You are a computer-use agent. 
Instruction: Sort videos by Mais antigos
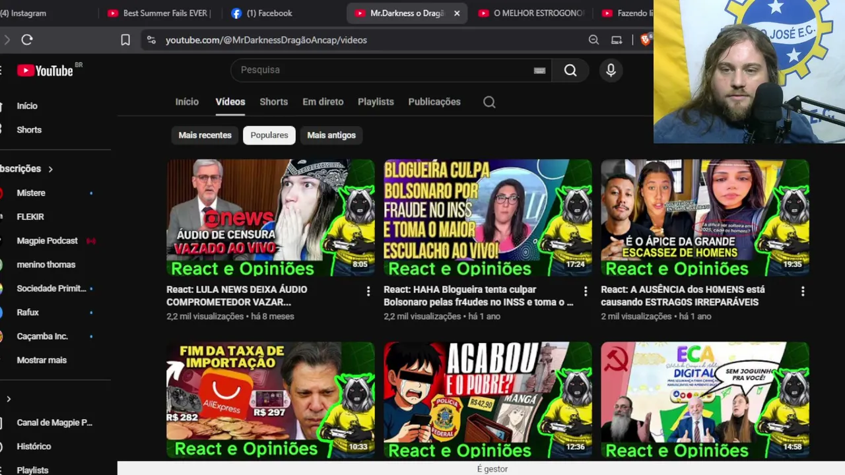(331, 135)
